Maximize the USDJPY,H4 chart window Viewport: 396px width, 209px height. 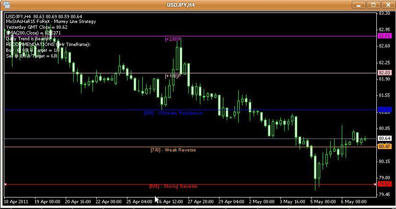373,4
